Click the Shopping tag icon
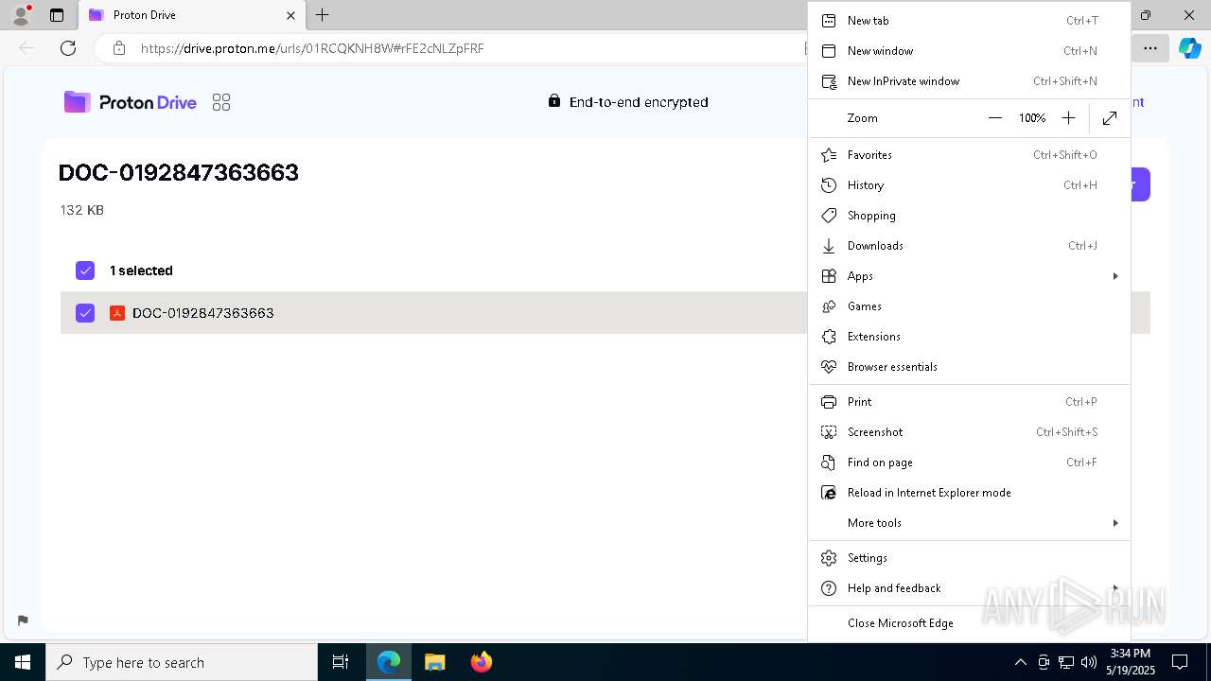 (x=829, y=216)
